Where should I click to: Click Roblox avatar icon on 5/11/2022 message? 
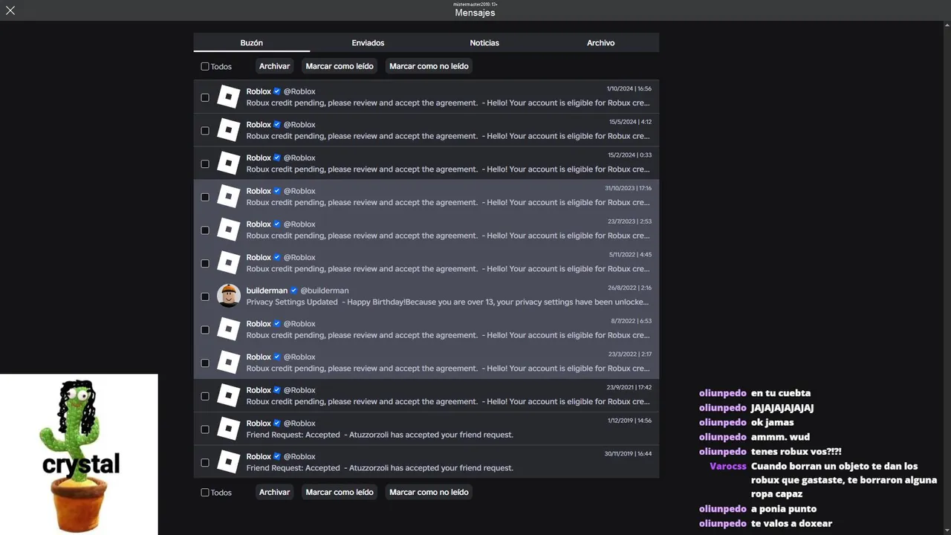pos(229,263)
